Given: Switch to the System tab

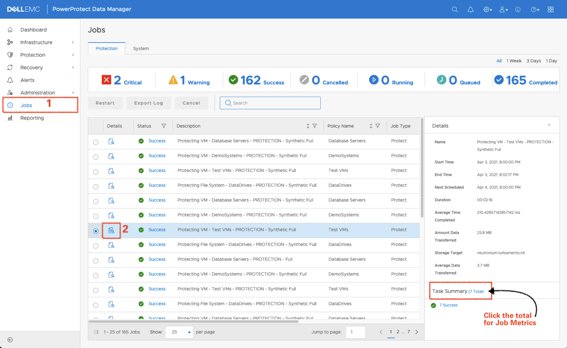Looking at the screenshot, I should (141, 49).
